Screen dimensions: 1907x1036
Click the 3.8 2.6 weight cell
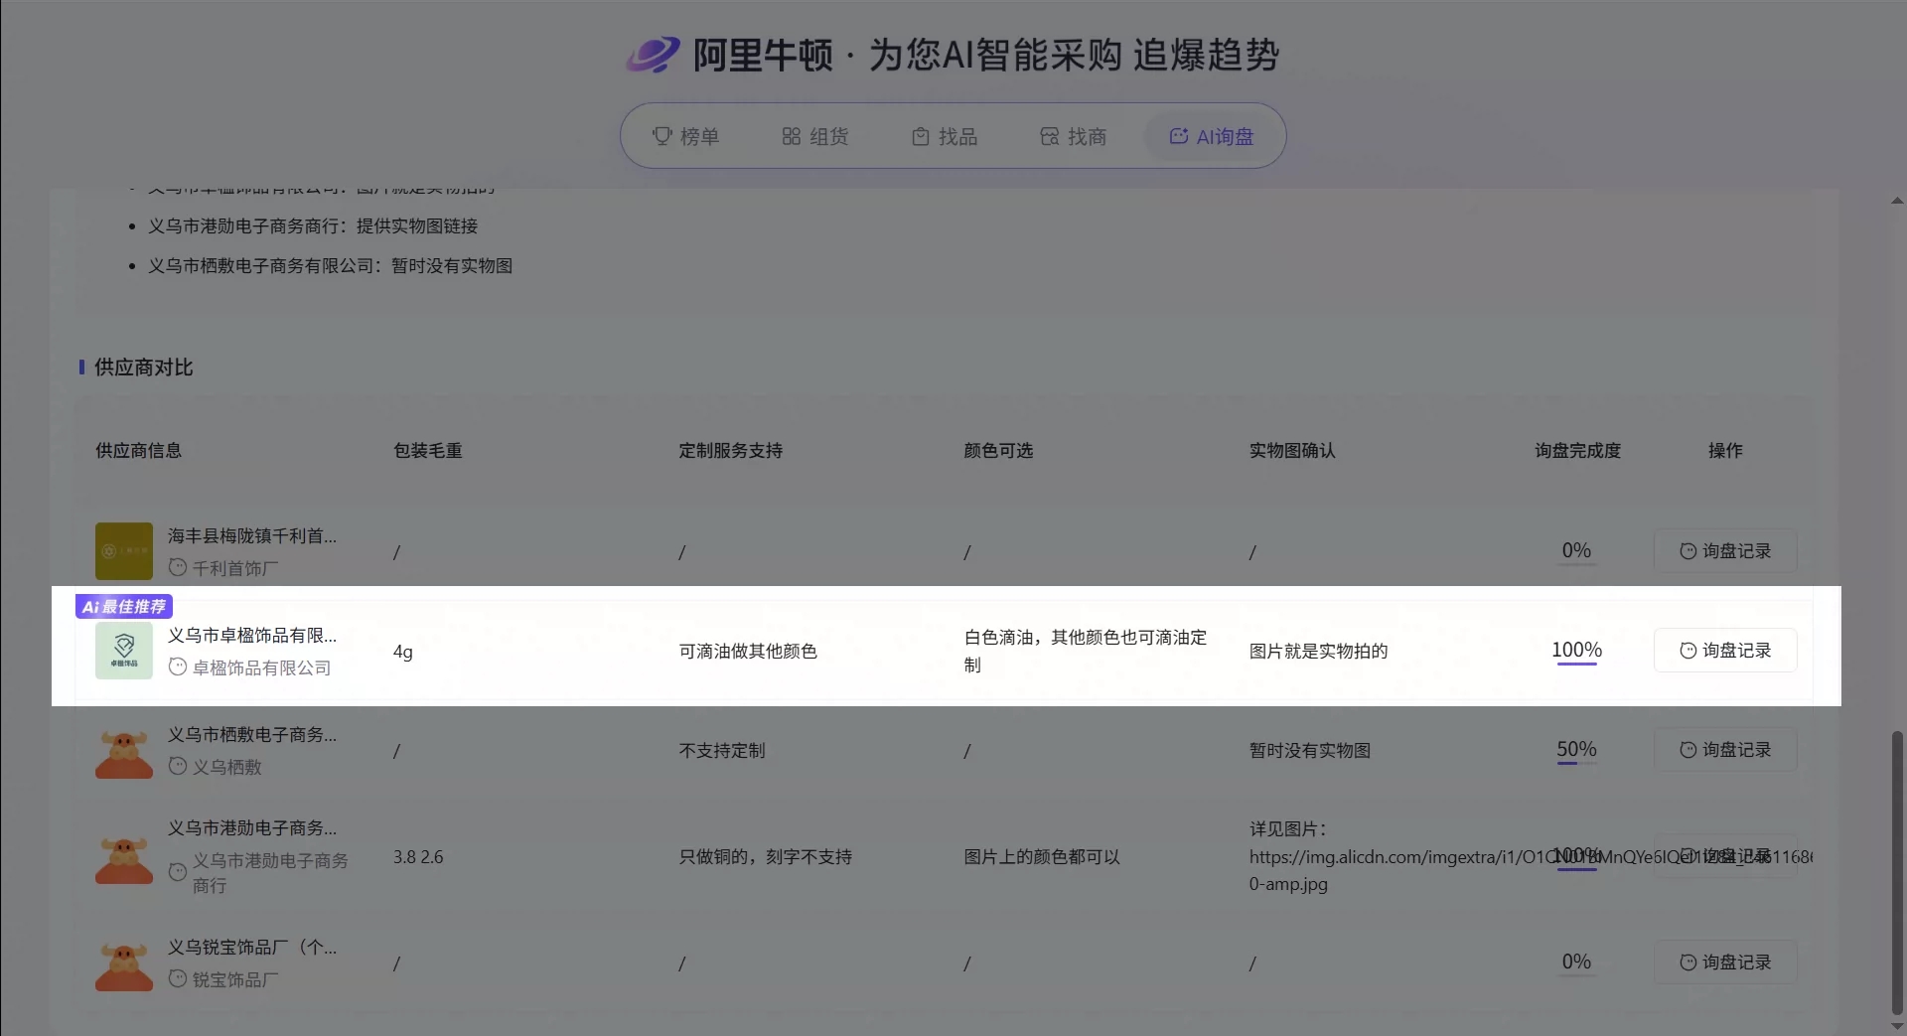(418, 856)
